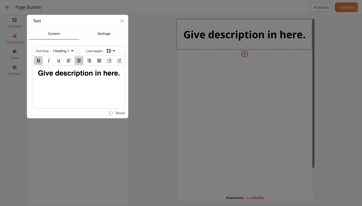Viewport: 362px width, 206px height.
Task: Toggle bold formatting
Action: click(38, 61)
